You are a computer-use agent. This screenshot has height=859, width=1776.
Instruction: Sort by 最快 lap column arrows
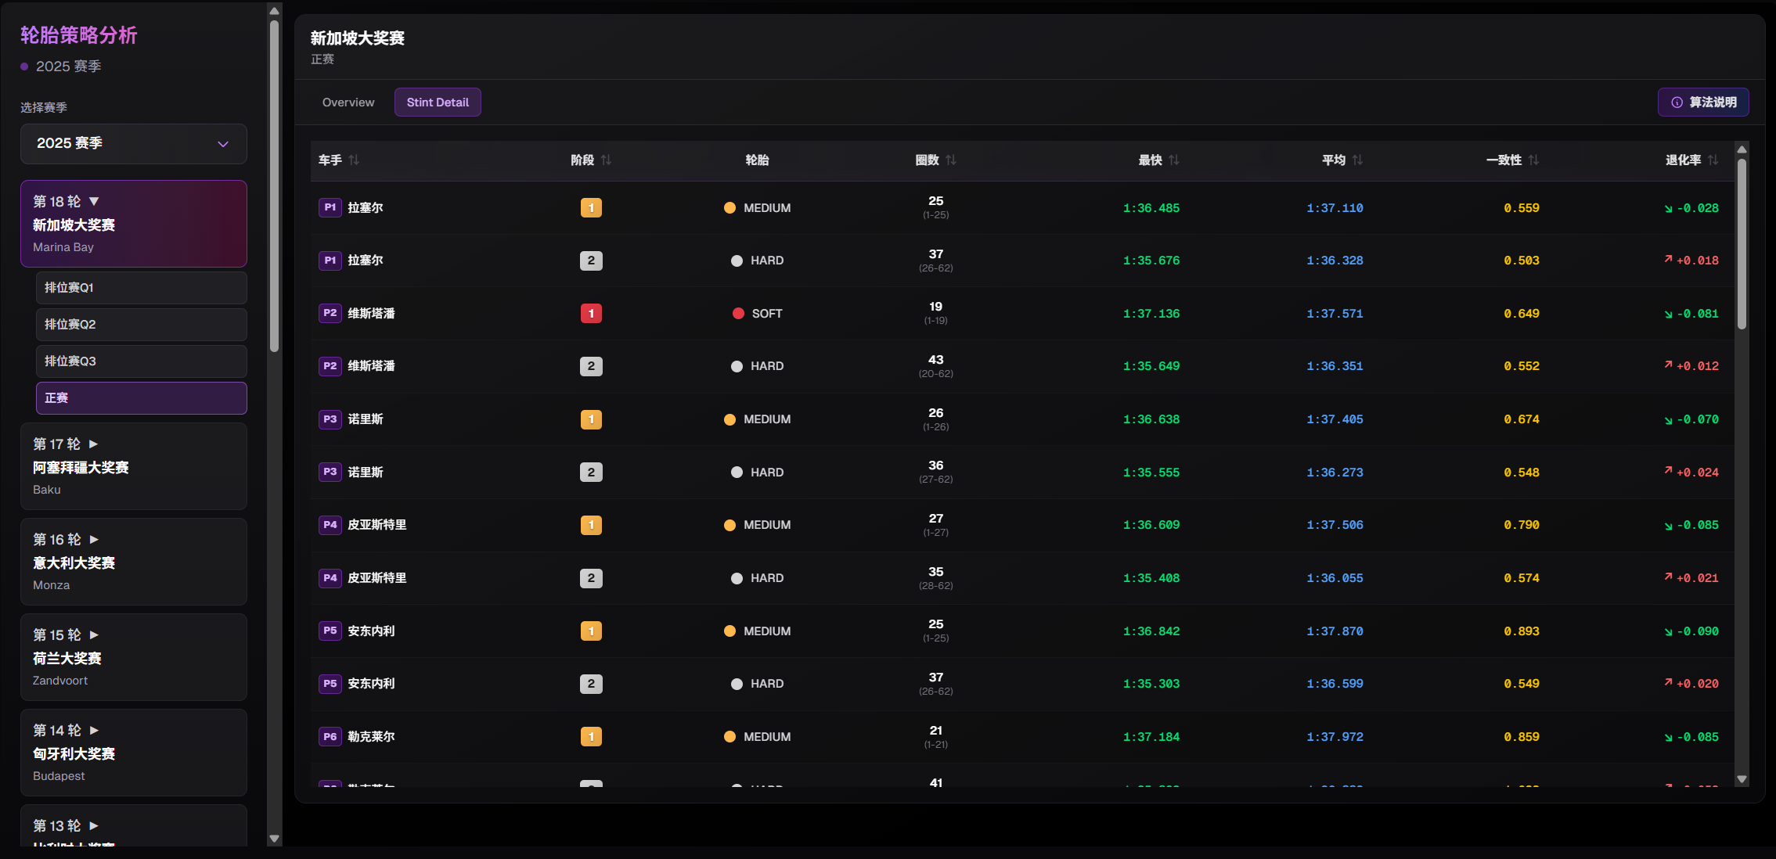(x=1173, y=160)
